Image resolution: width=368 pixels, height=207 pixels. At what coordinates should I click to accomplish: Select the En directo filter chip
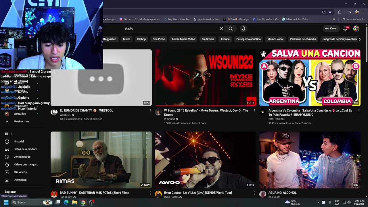[x=208, y=39]
